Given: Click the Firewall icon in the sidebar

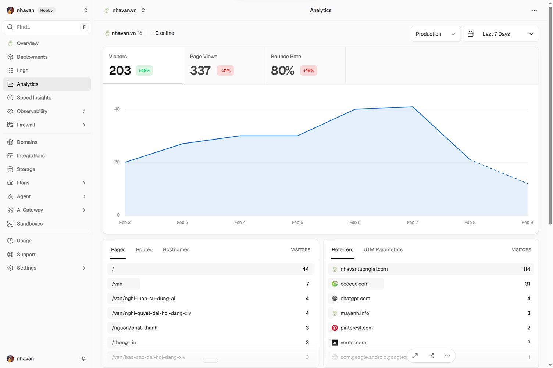Looking at the screenshot, I should click(10, 125).
